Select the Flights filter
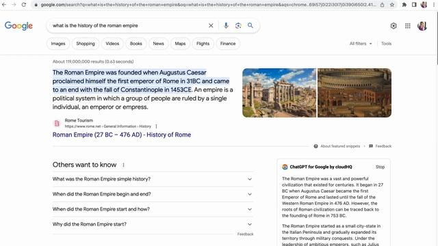The image size is (438, 246). point(203,44)
